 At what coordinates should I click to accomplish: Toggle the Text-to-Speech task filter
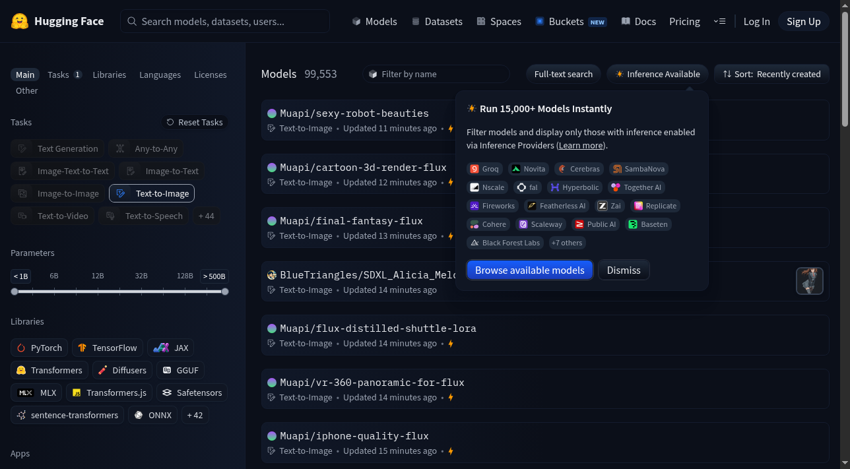[x=144, y=216]
